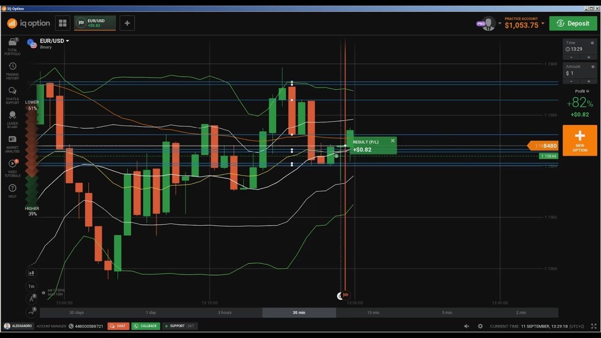Open Video Tutorials in the sidebar
The image size is (601, 338).
tap(12, 168)
